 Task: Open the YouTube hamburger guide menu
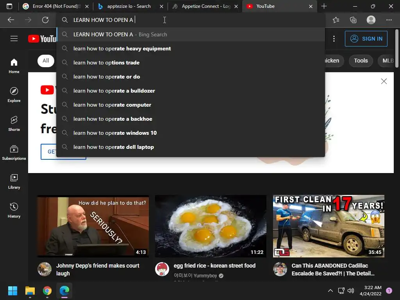(x=14, y=39)
